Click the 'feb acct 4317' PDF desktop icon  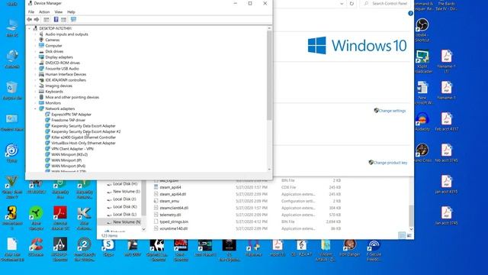click(x=446, y=121)
